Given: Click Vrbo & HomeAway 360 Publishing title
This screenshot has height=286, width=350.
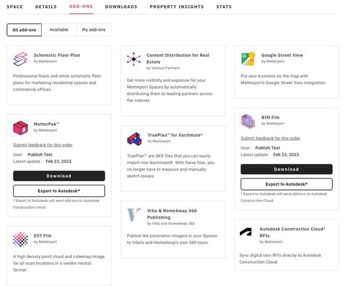Looking at the screenshot, I should click(x=172, y=214).
